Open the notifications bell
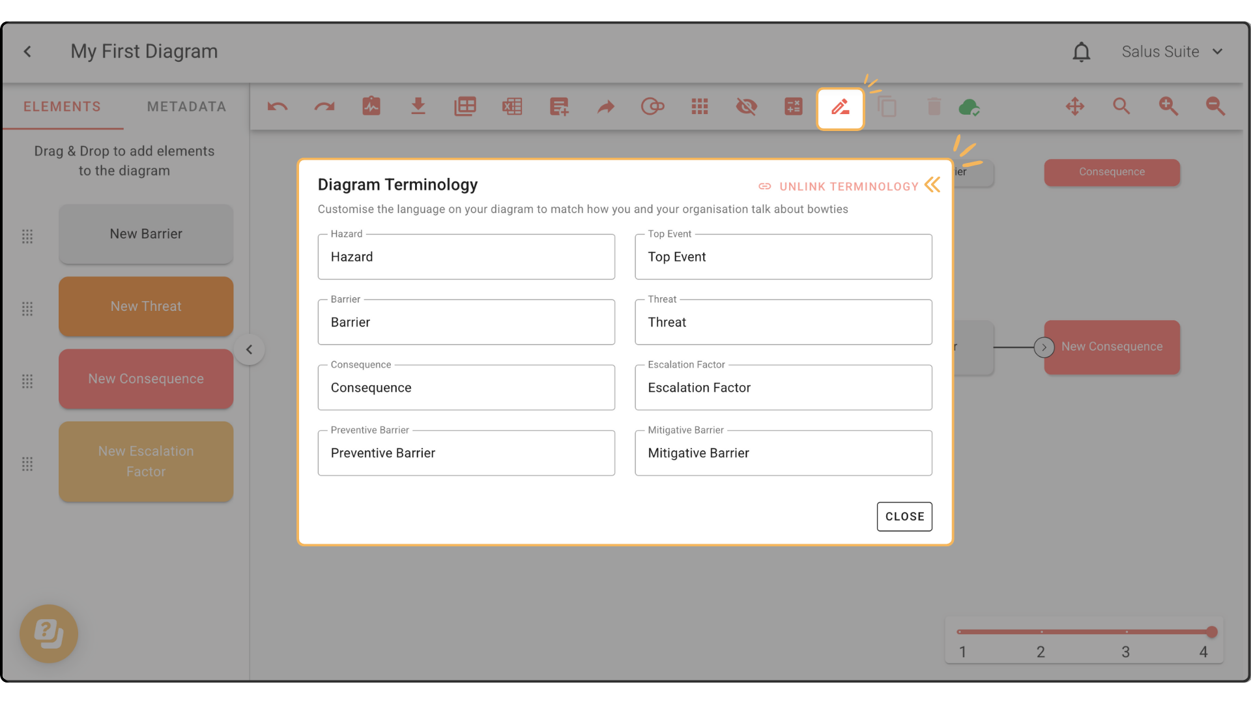Viewport: 1251px width, 704px height. (1081, 52)
